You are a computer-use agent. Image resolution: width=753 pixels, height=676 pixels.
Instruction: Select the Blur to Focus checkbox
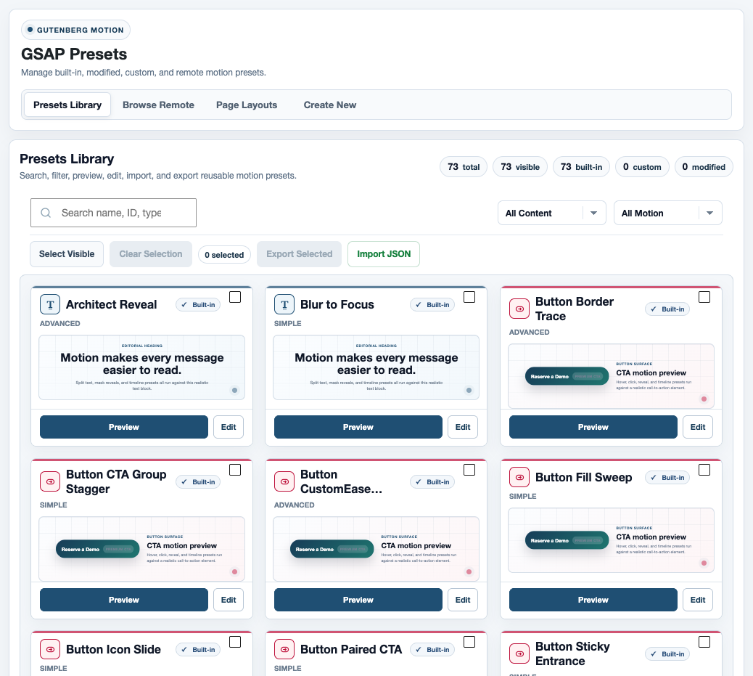[x=469, y=297]
